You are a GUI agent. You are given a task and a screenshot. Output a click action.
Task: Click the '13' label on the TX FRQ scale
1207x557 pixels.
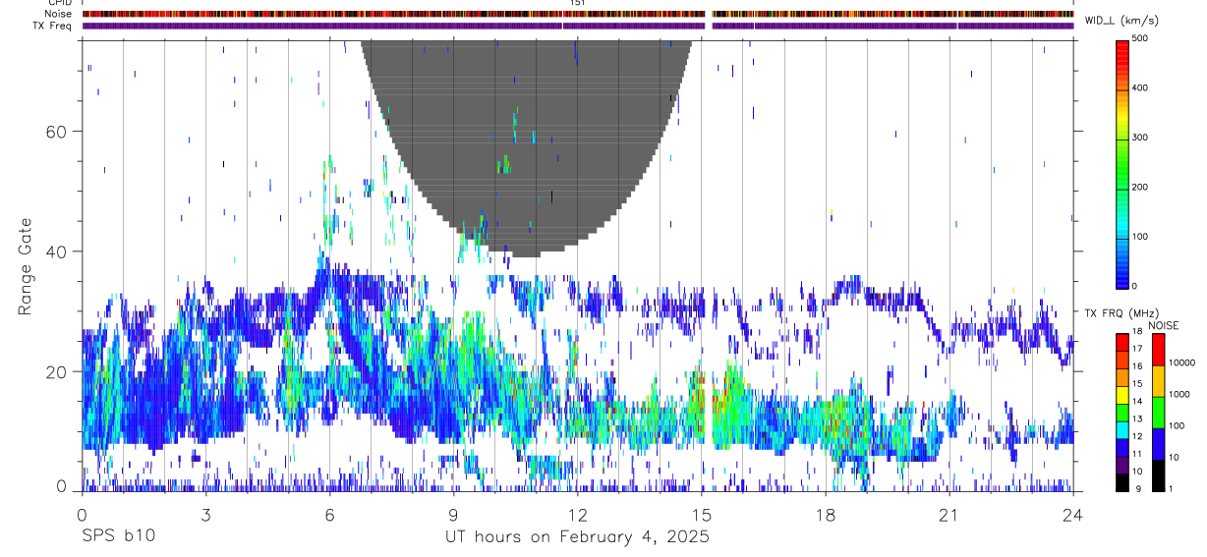pyautogui.click(x=1137, y=418)
